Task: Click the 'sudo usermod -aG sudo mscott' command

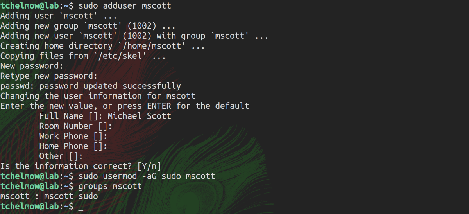Action: (x=147, y=176)
